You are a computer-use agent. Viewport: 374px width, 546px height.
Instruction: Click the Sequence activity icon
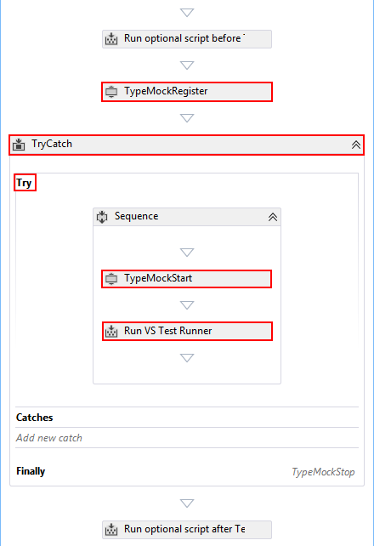[102, 217]
